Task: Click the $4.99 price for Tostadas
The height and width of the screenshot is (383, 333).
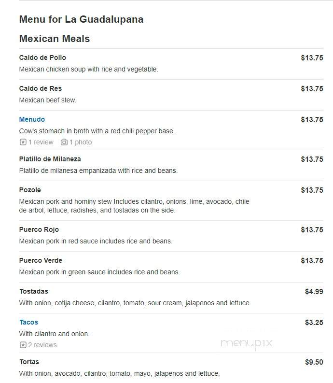Action: [x=314, y=291]
